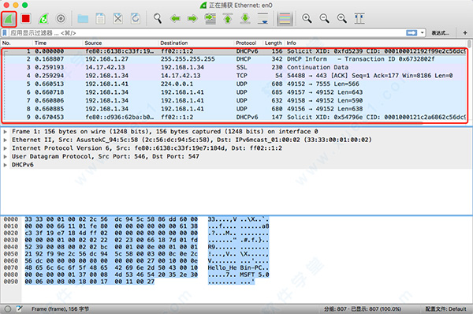Select the Ethernet II line in packet details

192,140
